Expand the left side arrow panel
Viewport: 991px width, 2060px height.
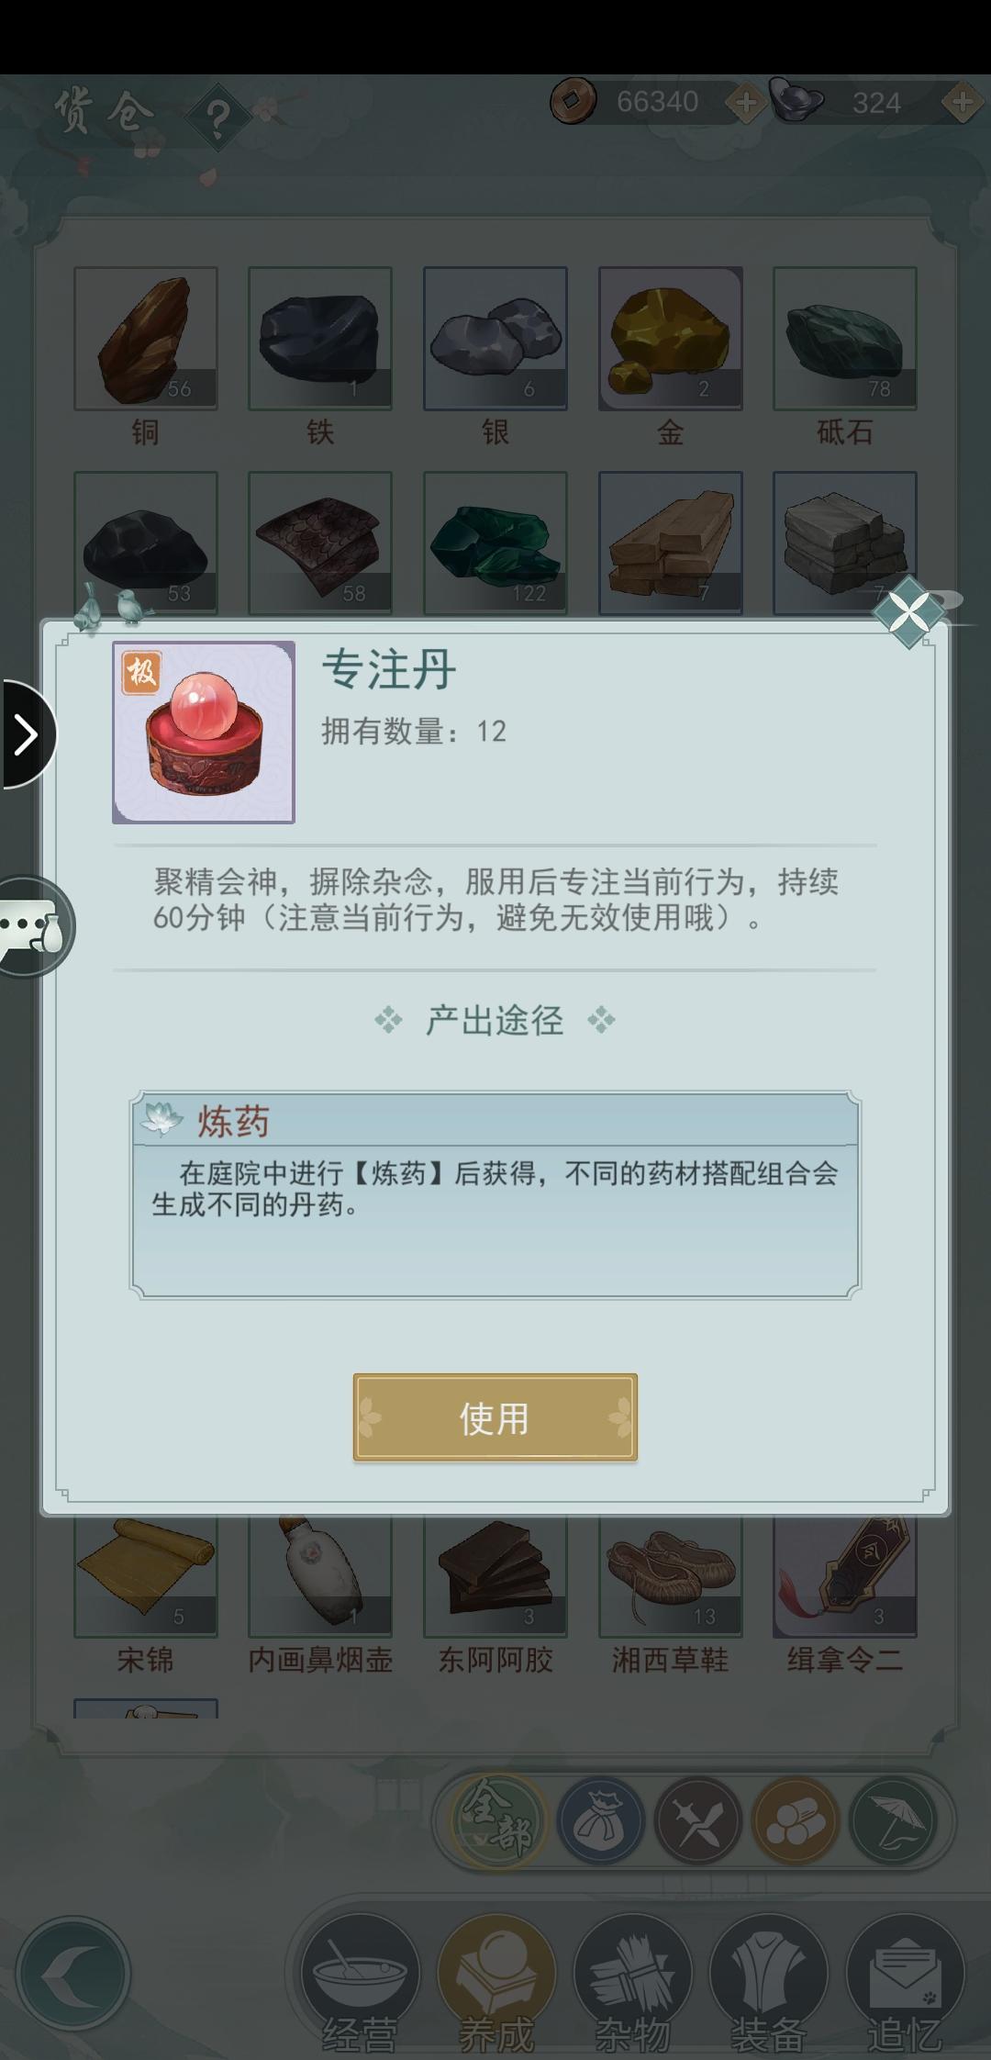pos(26,734)
